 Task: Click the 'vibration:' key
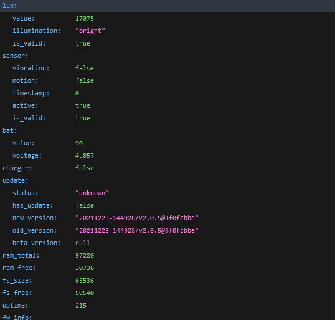tap(31, 68)
